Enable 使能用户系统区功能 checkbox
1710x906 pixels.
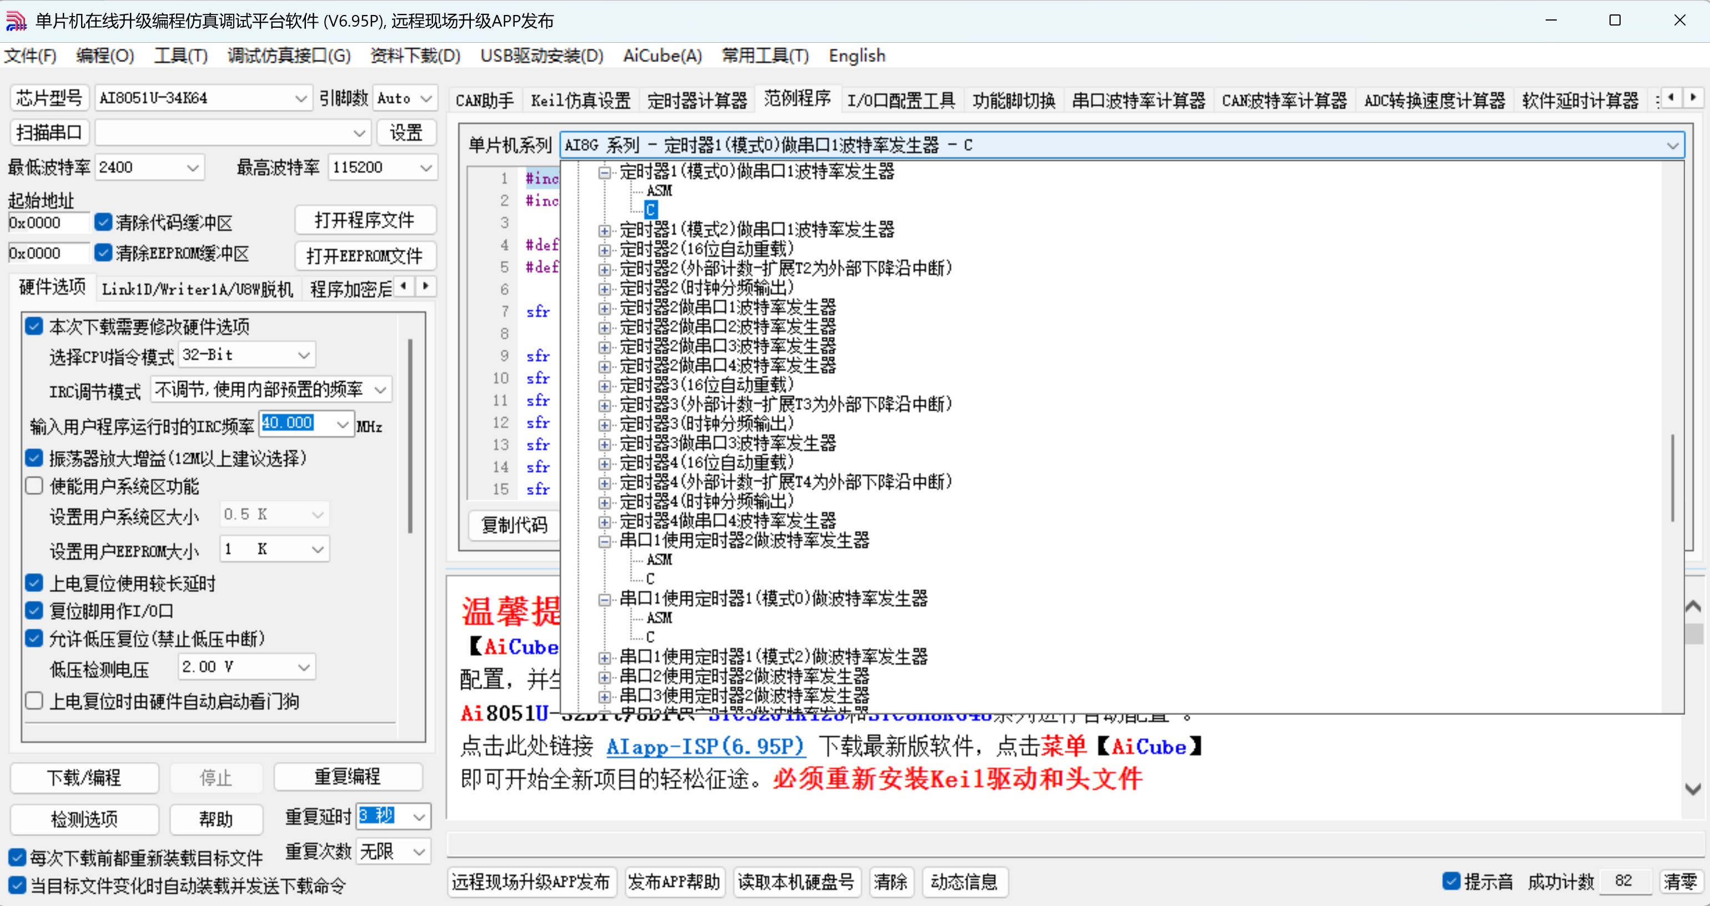pos(34,486)
